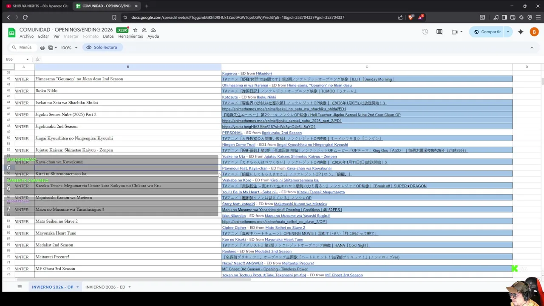
Task: Open the Google Sheets home icon
Action: pos(12,32)
